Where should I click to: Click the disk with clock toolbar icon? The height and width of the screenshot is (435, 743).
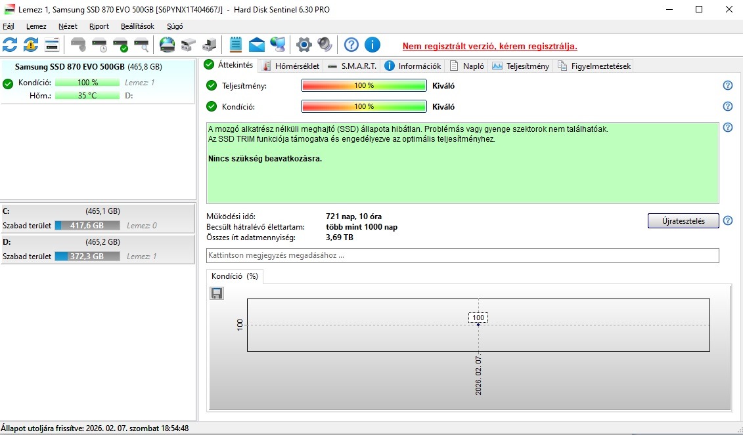[99, 45]
